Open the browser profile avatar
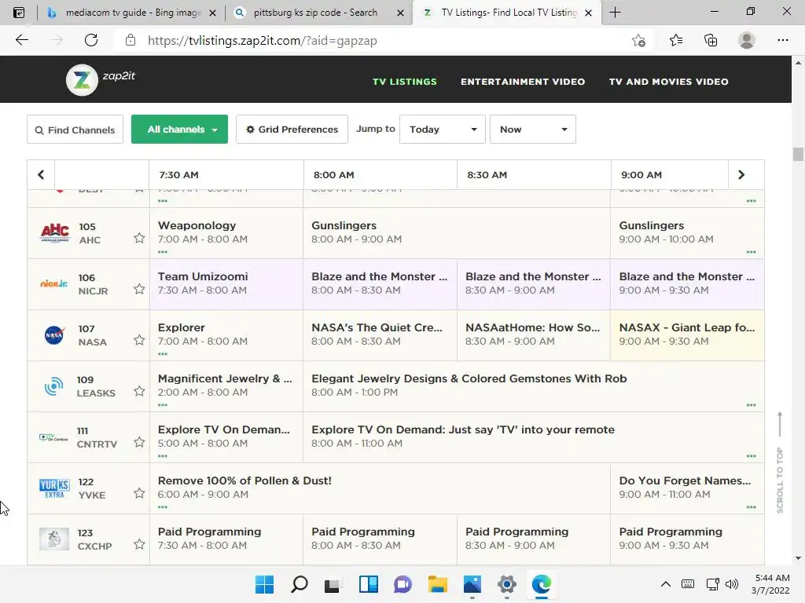The width and height of the screenshot is (805, 603). (x=747, y=40)
